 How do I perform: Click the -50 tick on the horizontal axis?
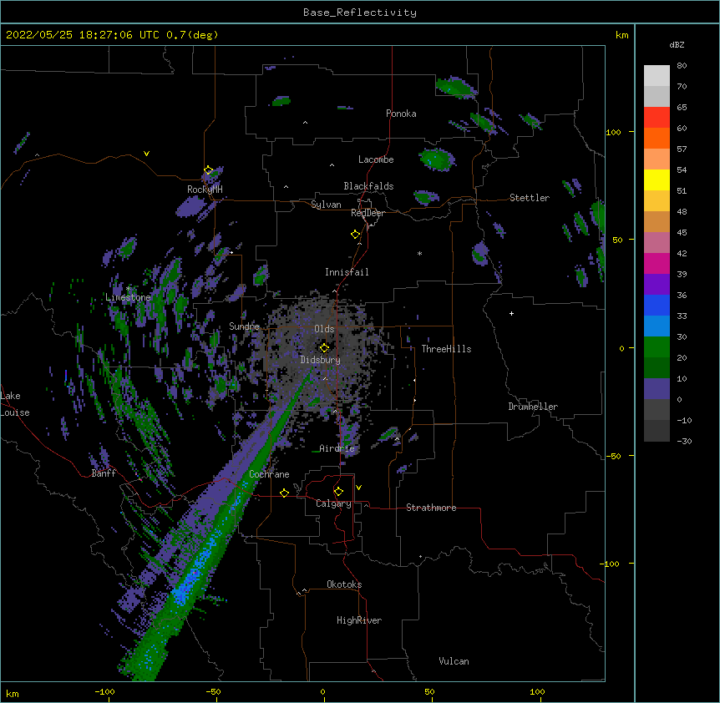(213, 691)
